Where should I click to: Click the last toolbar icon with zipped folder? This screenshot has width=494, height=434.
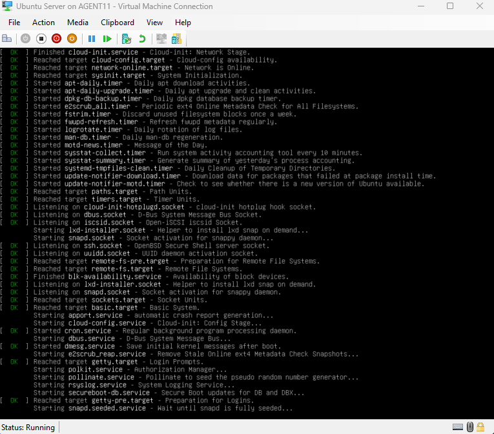pyautogui.click(x=176, y=39)
